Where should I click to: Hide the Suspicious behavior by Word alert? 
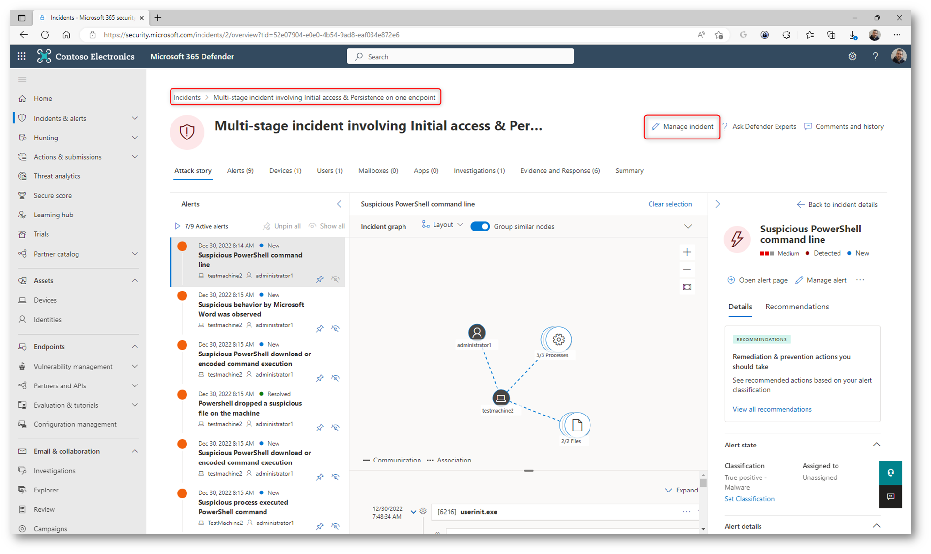click(335, 329)
